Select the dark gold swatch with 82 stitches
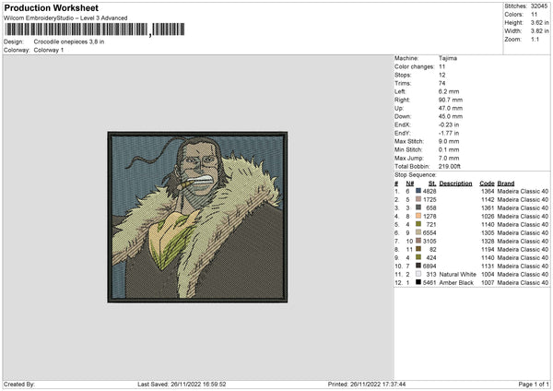This screenshot has width=553, height=391. [x=418, y=249]
